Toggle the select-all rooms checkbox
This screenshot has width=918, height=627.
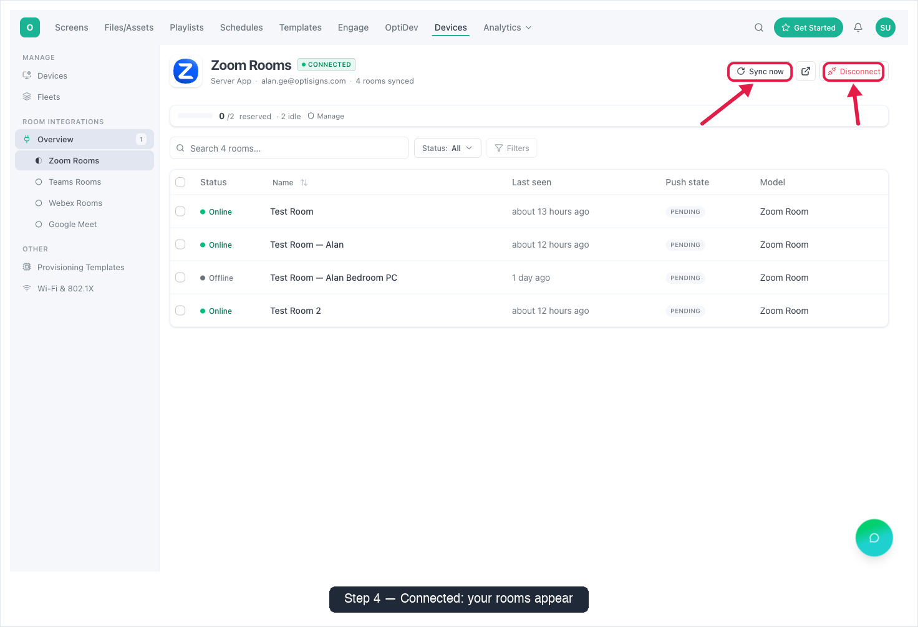[180, 182]
